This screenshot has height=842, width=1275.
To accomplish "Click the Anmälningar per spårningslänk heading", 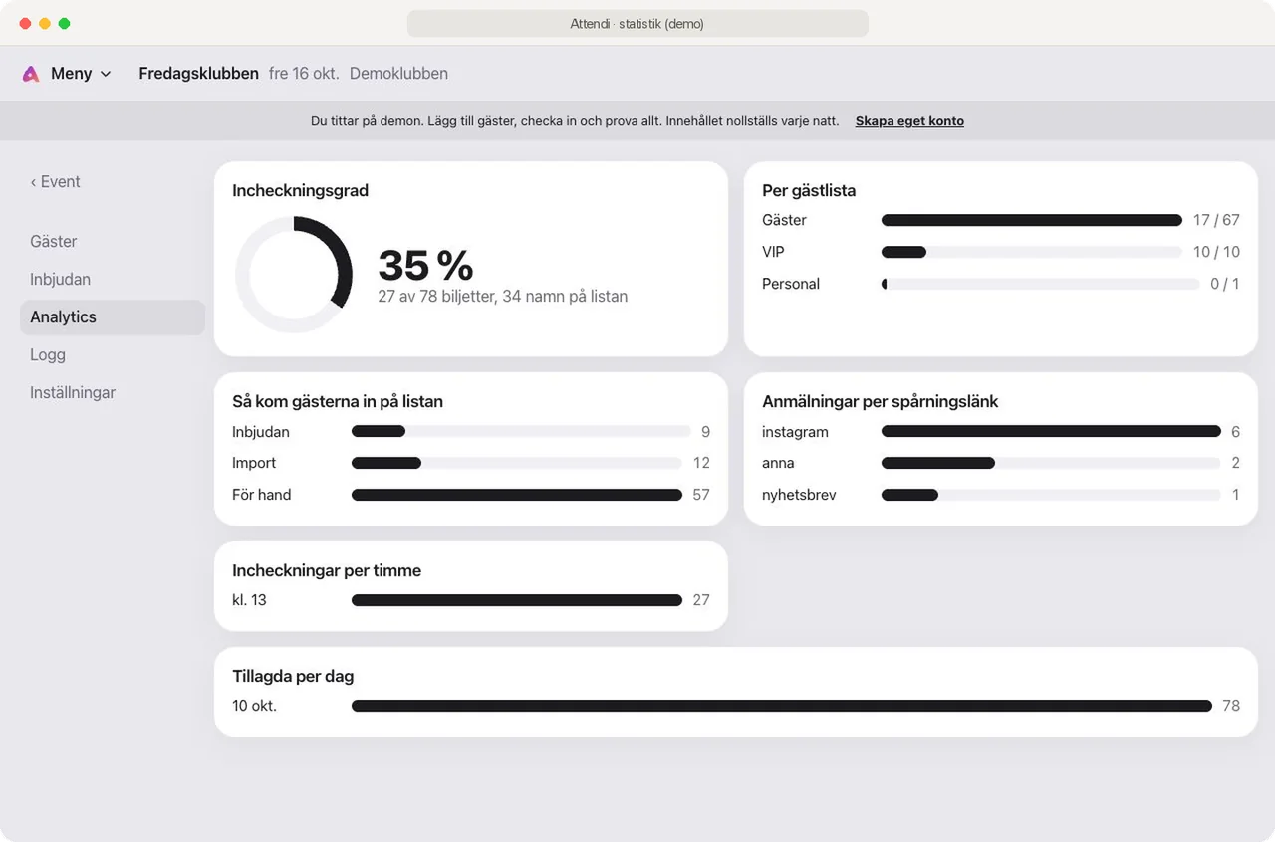I will click(x=880, y=401).
